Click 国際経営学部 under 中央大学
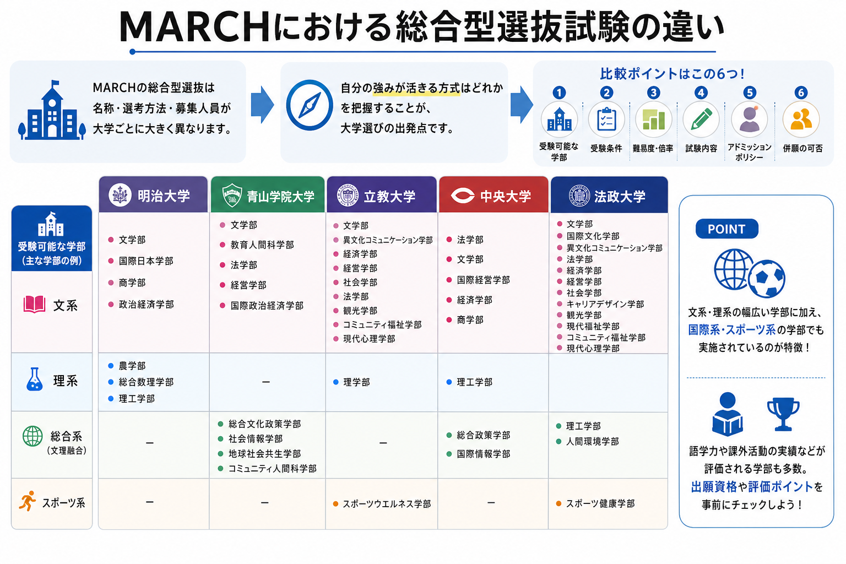The height and width of the screenshot is (564, 846). click(x=484, y=280)
